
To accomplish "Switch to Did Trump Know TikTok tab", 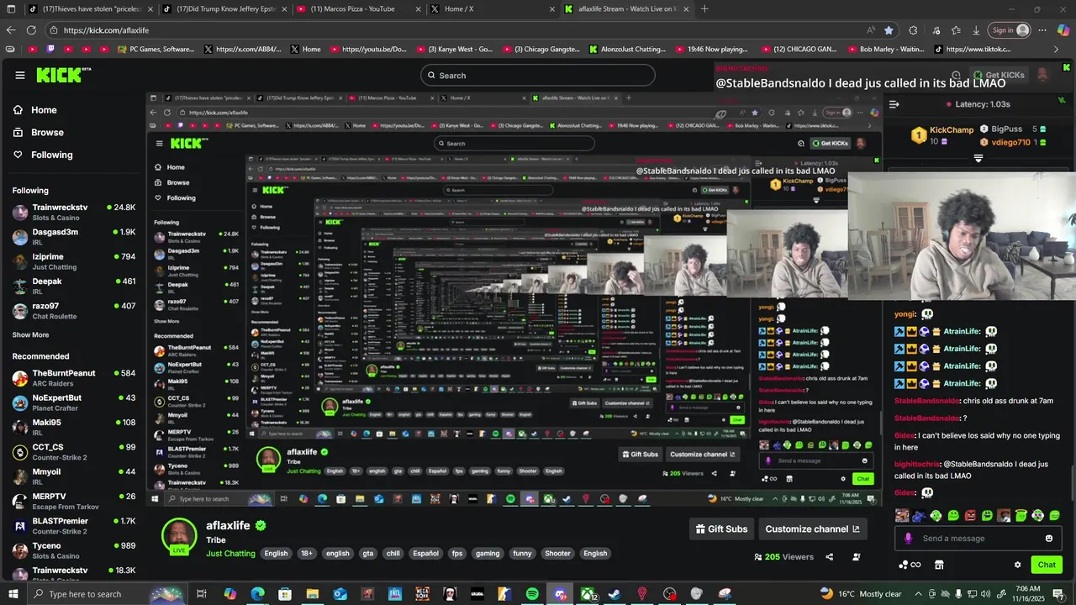I will (224, 9).
